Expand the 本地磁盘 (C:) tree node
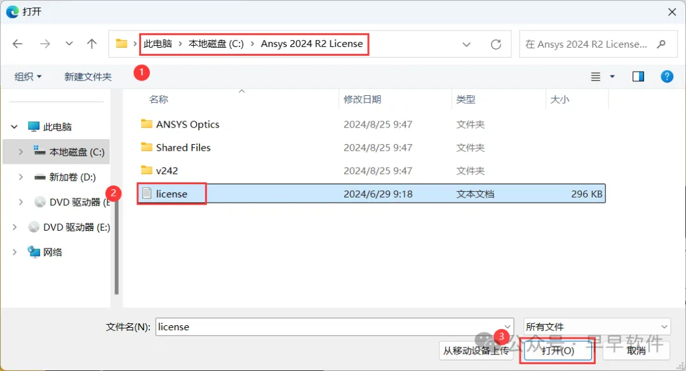The image size is (686, 371). (x=20, y=152)
